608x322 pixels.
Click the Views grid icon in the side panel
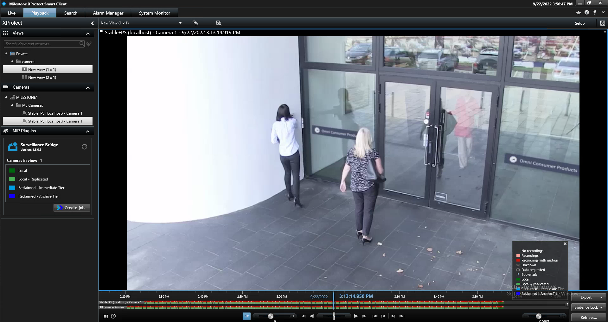[x=6, y=33]
